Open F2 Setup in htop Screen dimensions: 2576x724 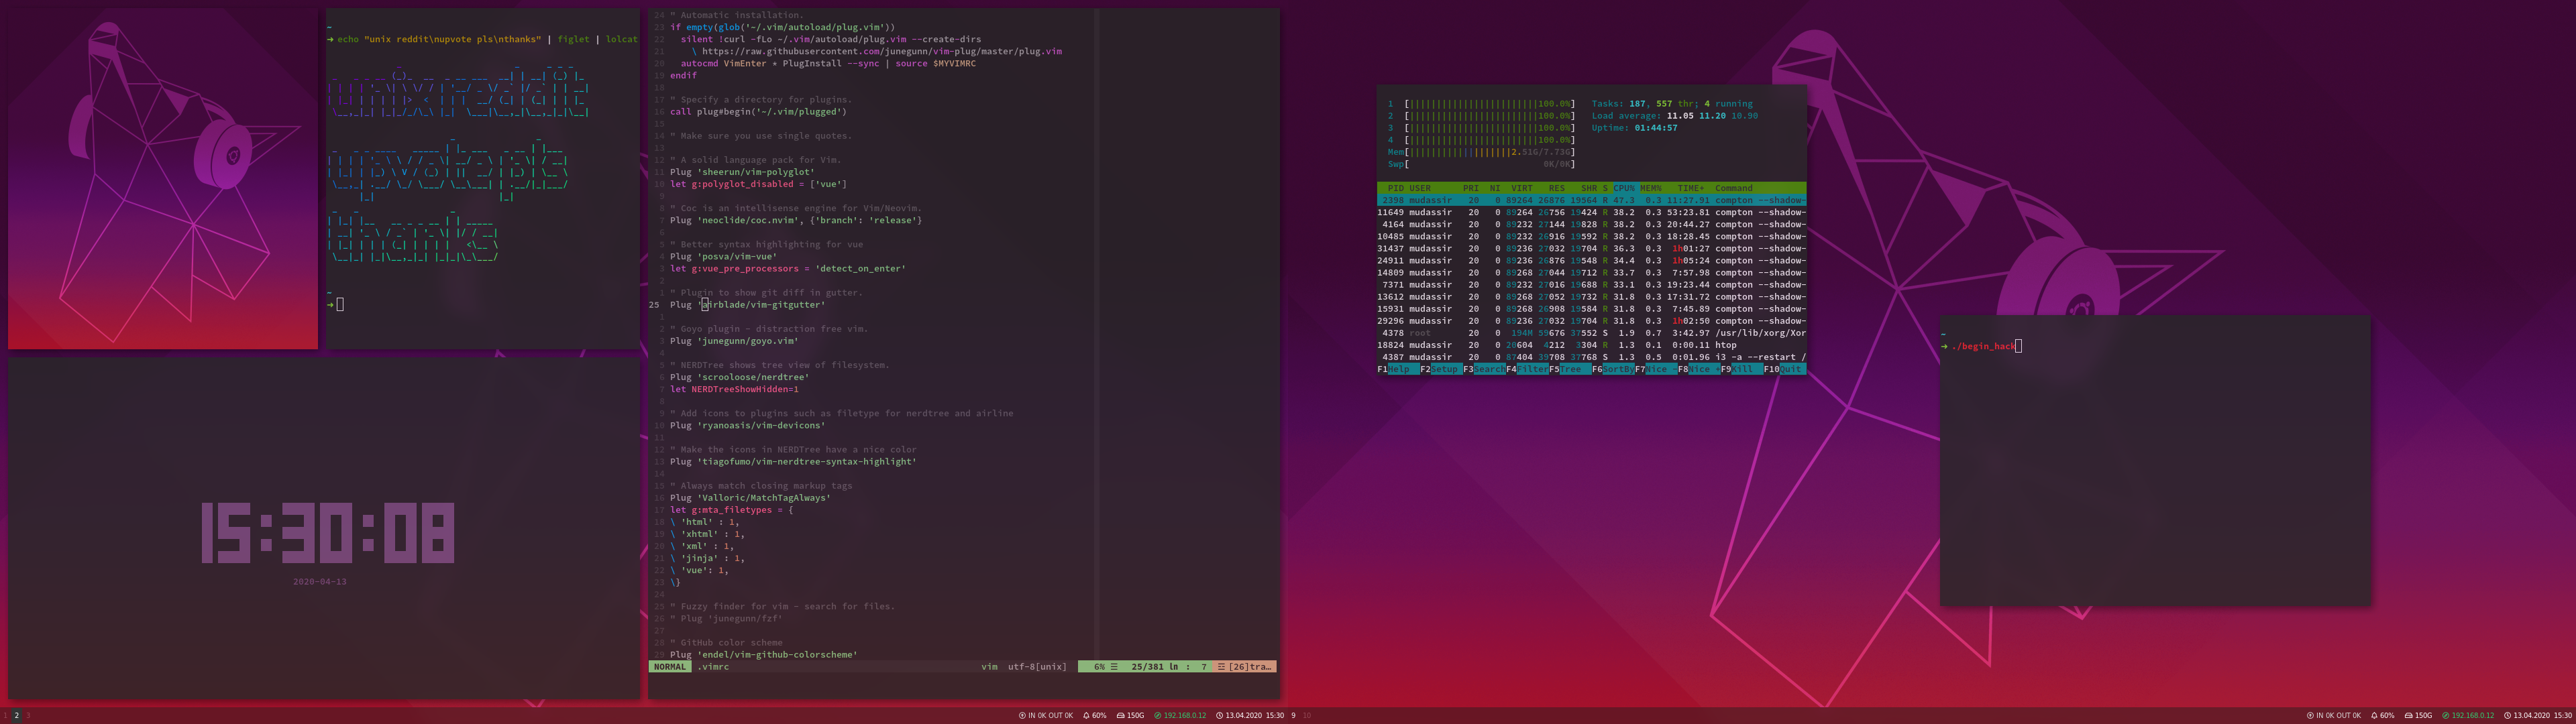pyautogui.click(x=1441, y=369)
